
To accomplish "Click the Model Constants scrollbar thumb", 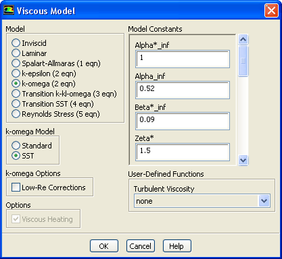I will 243,61.
